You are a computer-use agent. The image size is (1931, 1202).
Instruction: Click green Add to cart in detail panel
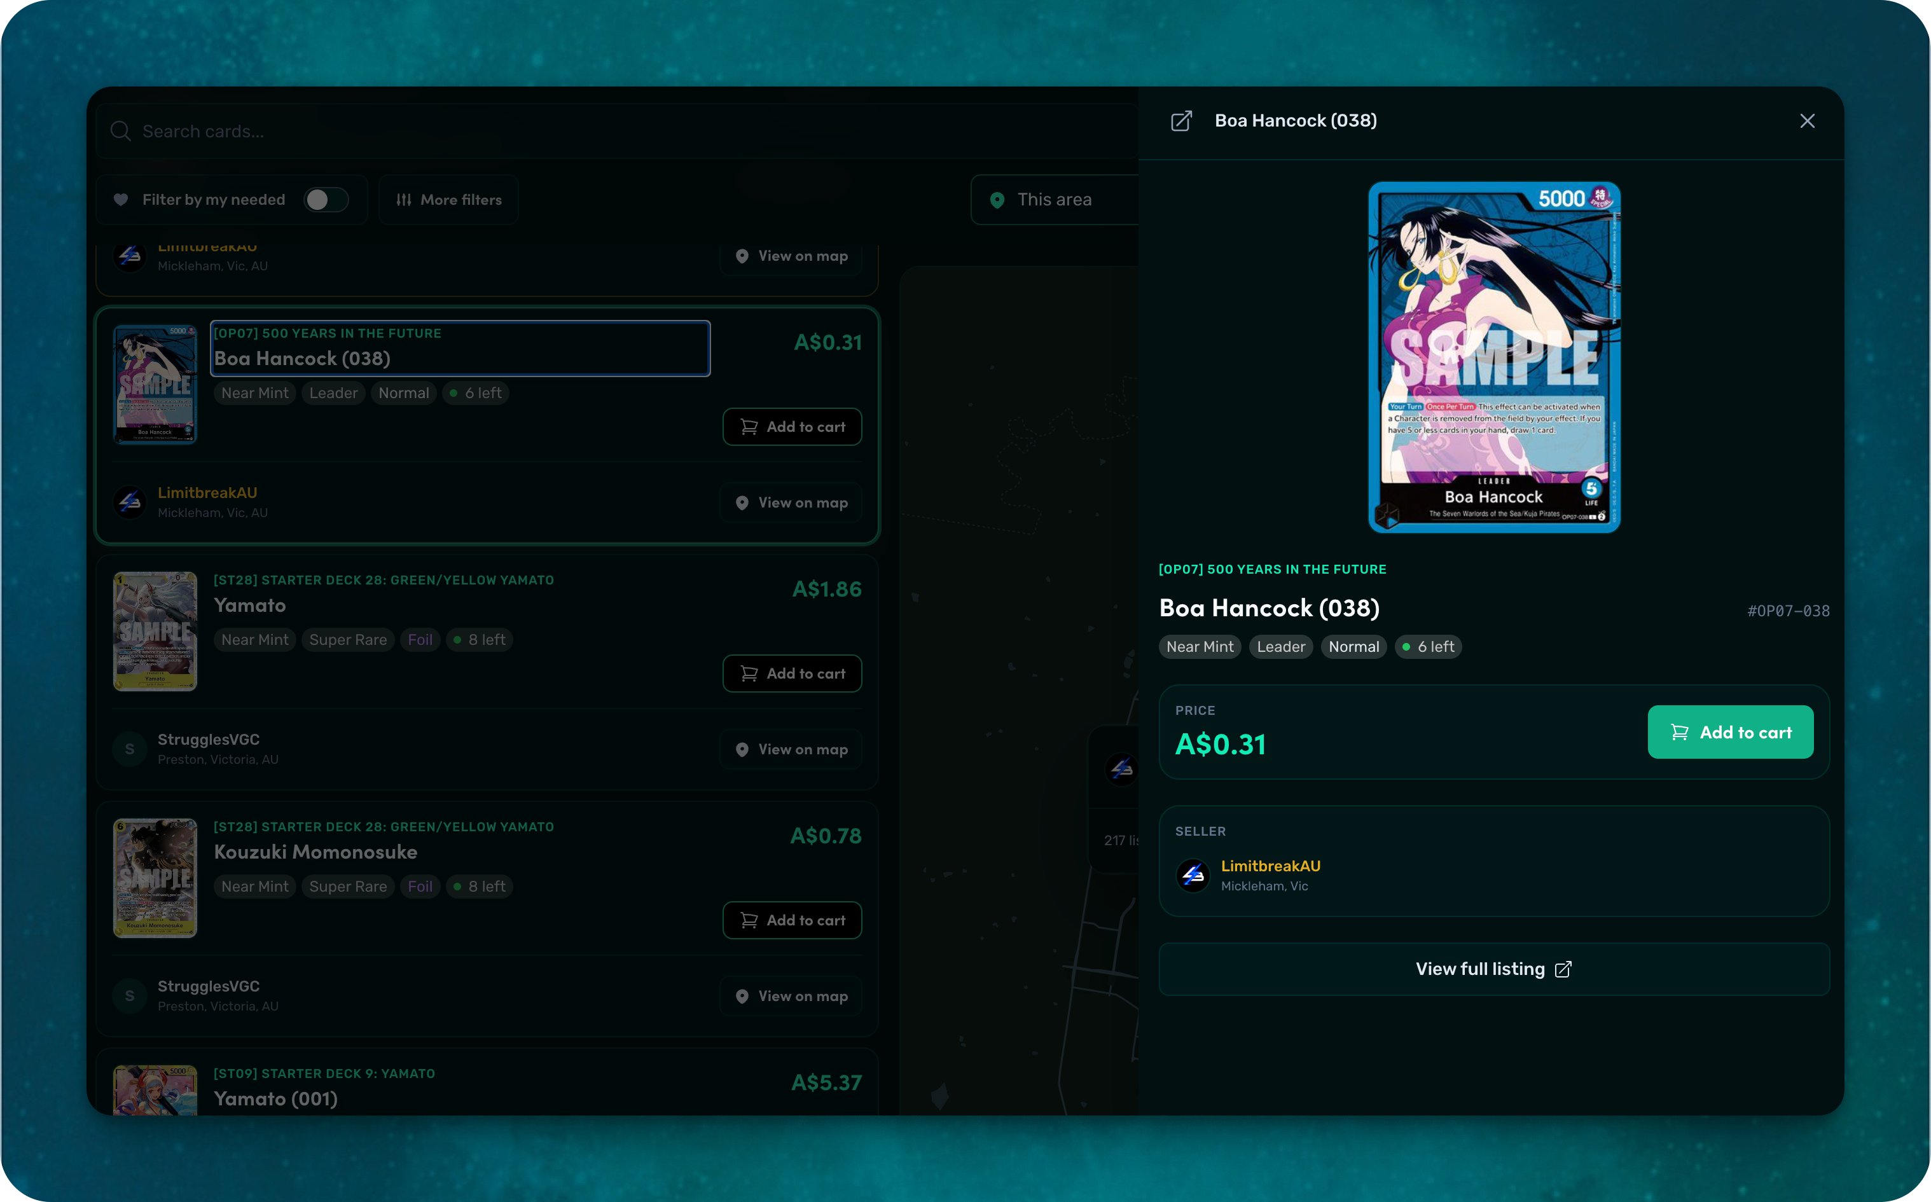coord(1730,732)
